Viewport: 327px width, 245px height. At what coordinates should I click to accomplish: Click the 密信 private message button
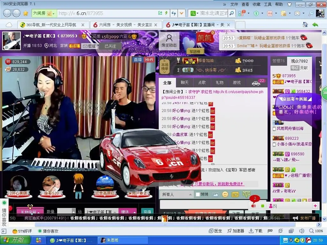click(89, 46)
